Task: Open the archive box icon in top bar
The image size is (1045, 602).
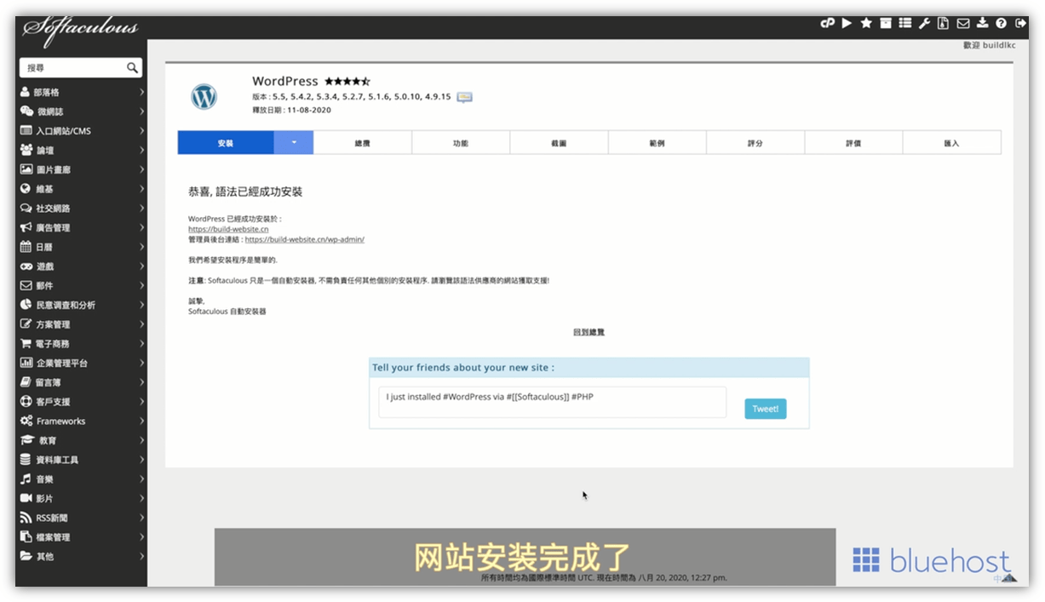Action: click(x=886, y=24)
